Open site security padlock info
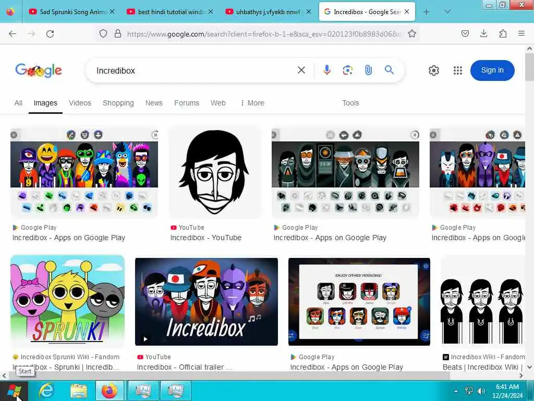The height and width of the screenshot is (401, 534). click(x=118, y=33)
